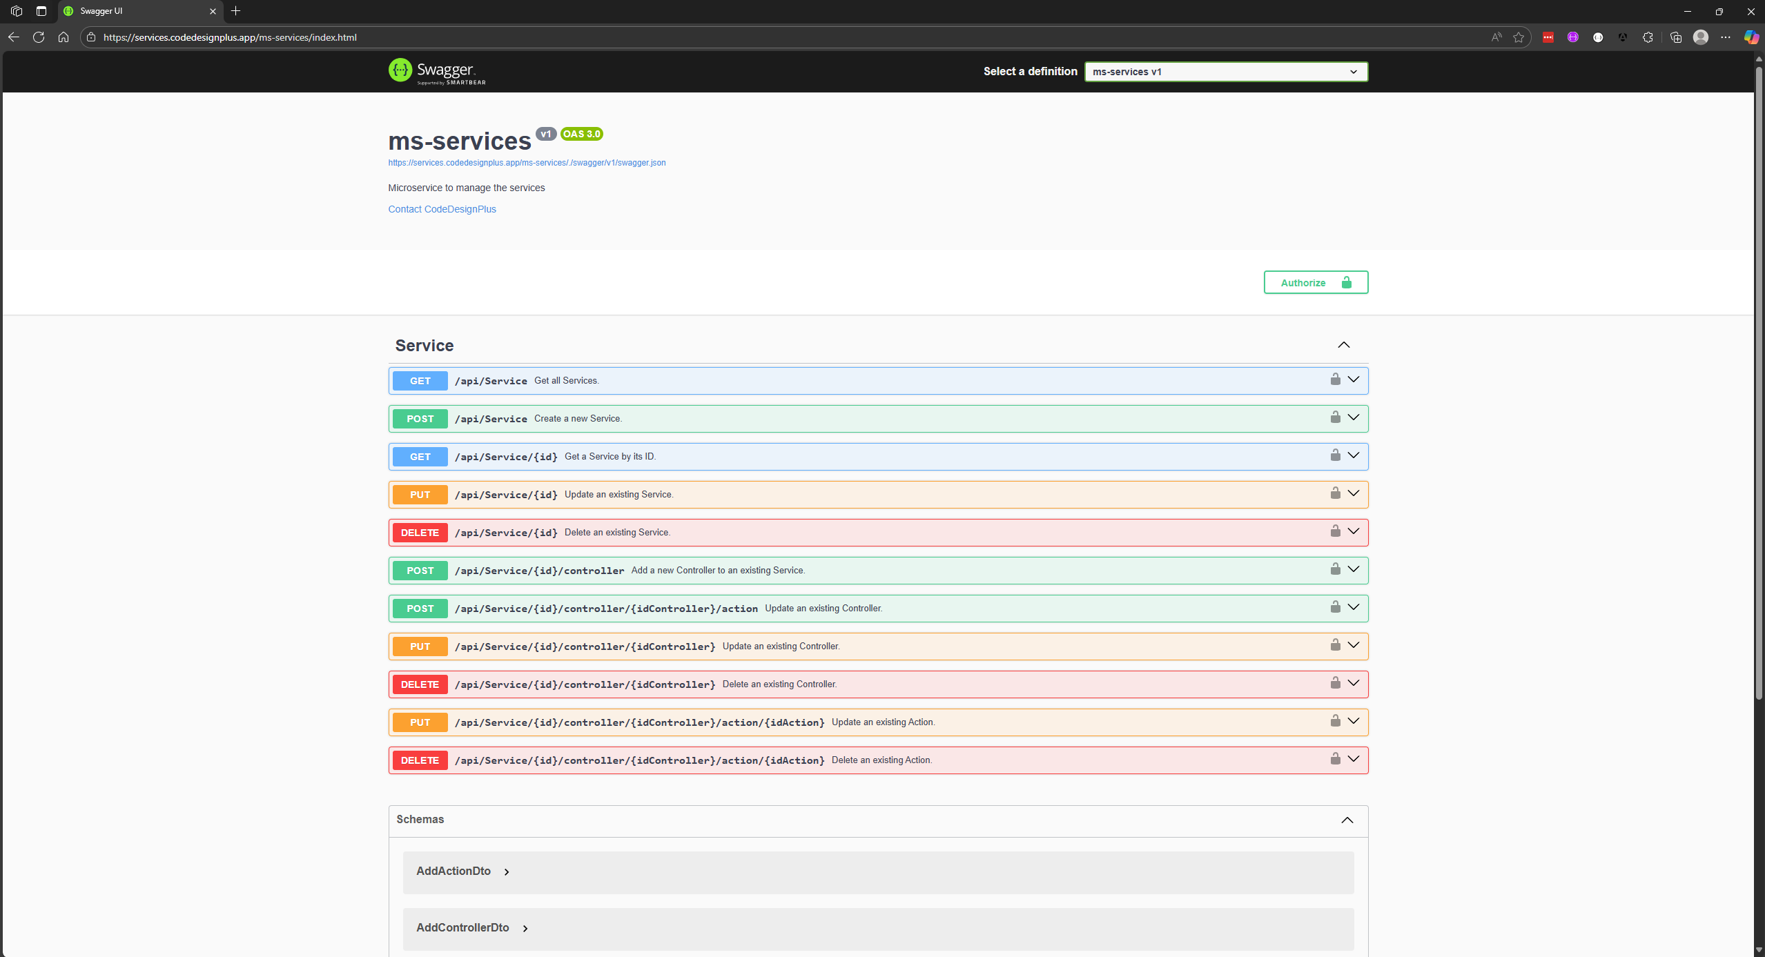Expand the AddActionDto schema
The height and width of the screenshot is (957, 1765).
click(507, 871)
